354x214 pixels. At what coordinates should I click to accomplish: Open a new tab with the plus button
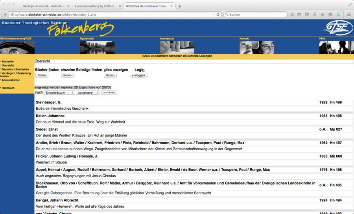point(179,6)
